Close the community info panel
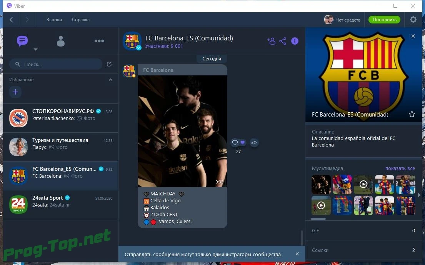The image size is (425, 265). [413, 36]
